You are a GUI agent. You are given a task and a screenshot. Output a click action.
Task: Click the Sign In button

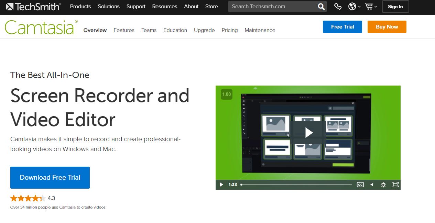(x=395, y=7)
